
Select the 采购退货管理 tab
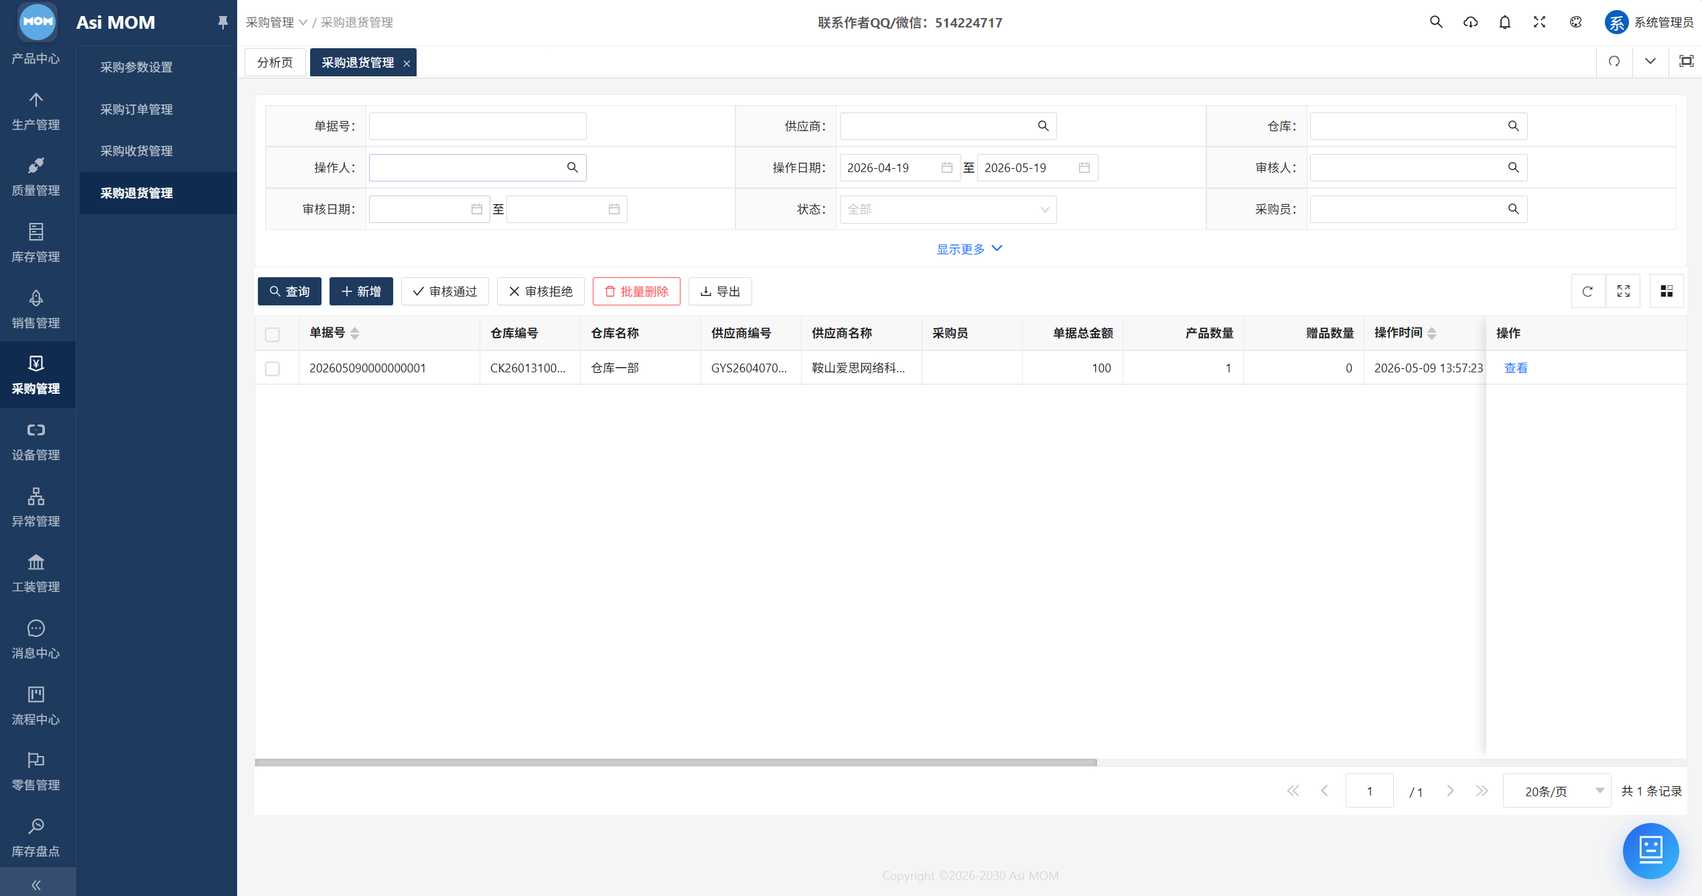click(x=357, y=62)
